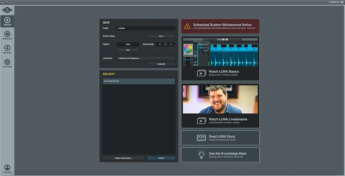Click the play icon for LUNA Basics
Screen dimensions: 345x176
(201, 73)
